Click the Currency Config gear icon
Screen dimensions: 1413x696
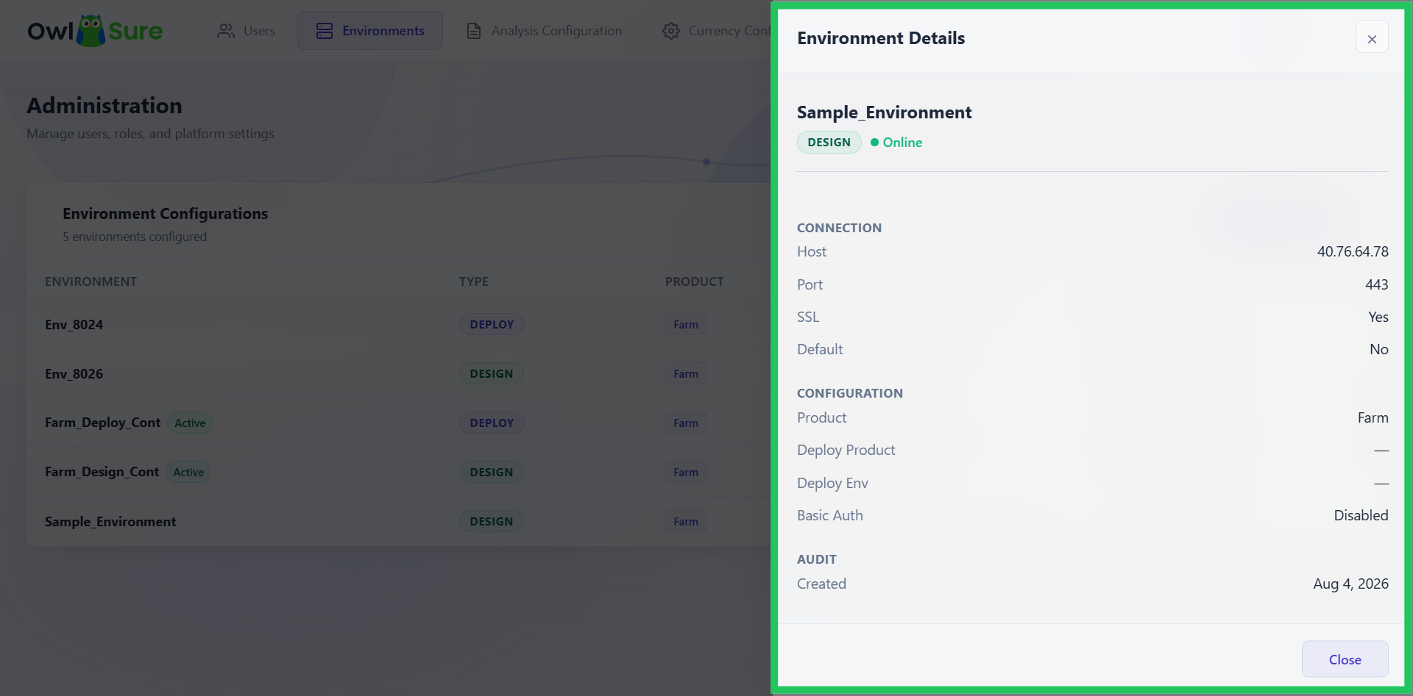670,31
